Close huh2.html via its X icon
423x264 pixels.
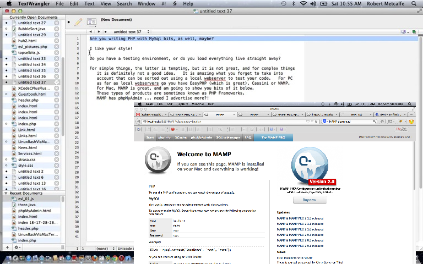coord(56,41)
